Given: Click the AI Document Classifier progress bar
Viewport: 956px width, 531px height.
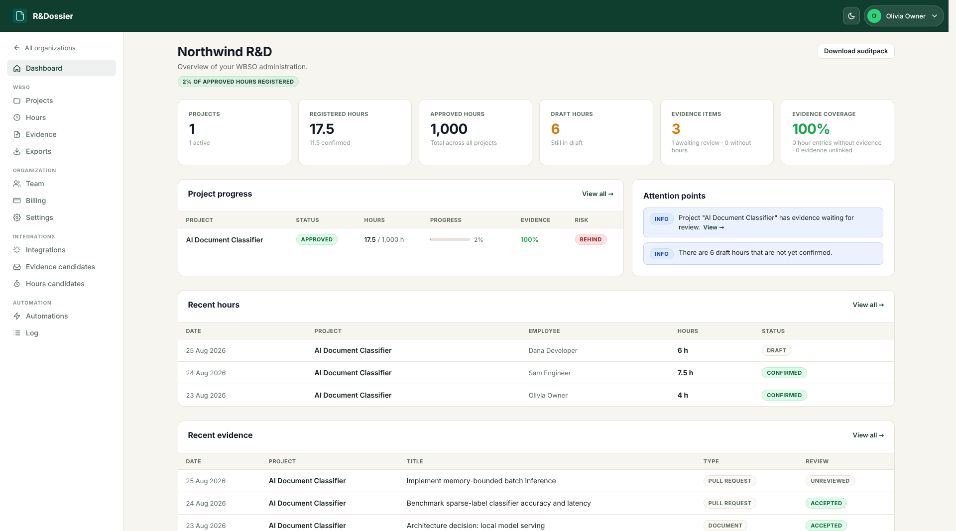Looking at the screenshot, I should coord(450,240).
